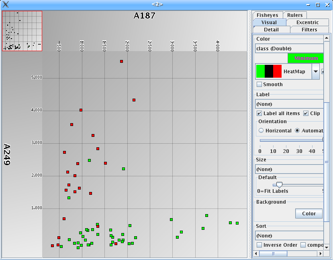The height and width of the screenshot is (260, 333).
Task: Enable Inverse Order checkbox
Action: tap(259, 245)
